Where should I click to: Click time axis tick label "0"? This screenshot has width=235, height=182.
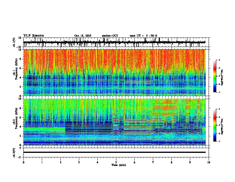[23, 162]
